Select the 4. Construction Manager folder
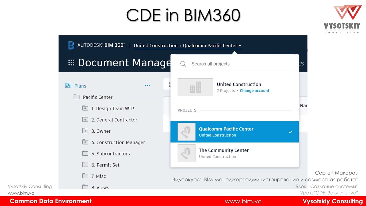366x206 pixels. [x=118, y=142]
